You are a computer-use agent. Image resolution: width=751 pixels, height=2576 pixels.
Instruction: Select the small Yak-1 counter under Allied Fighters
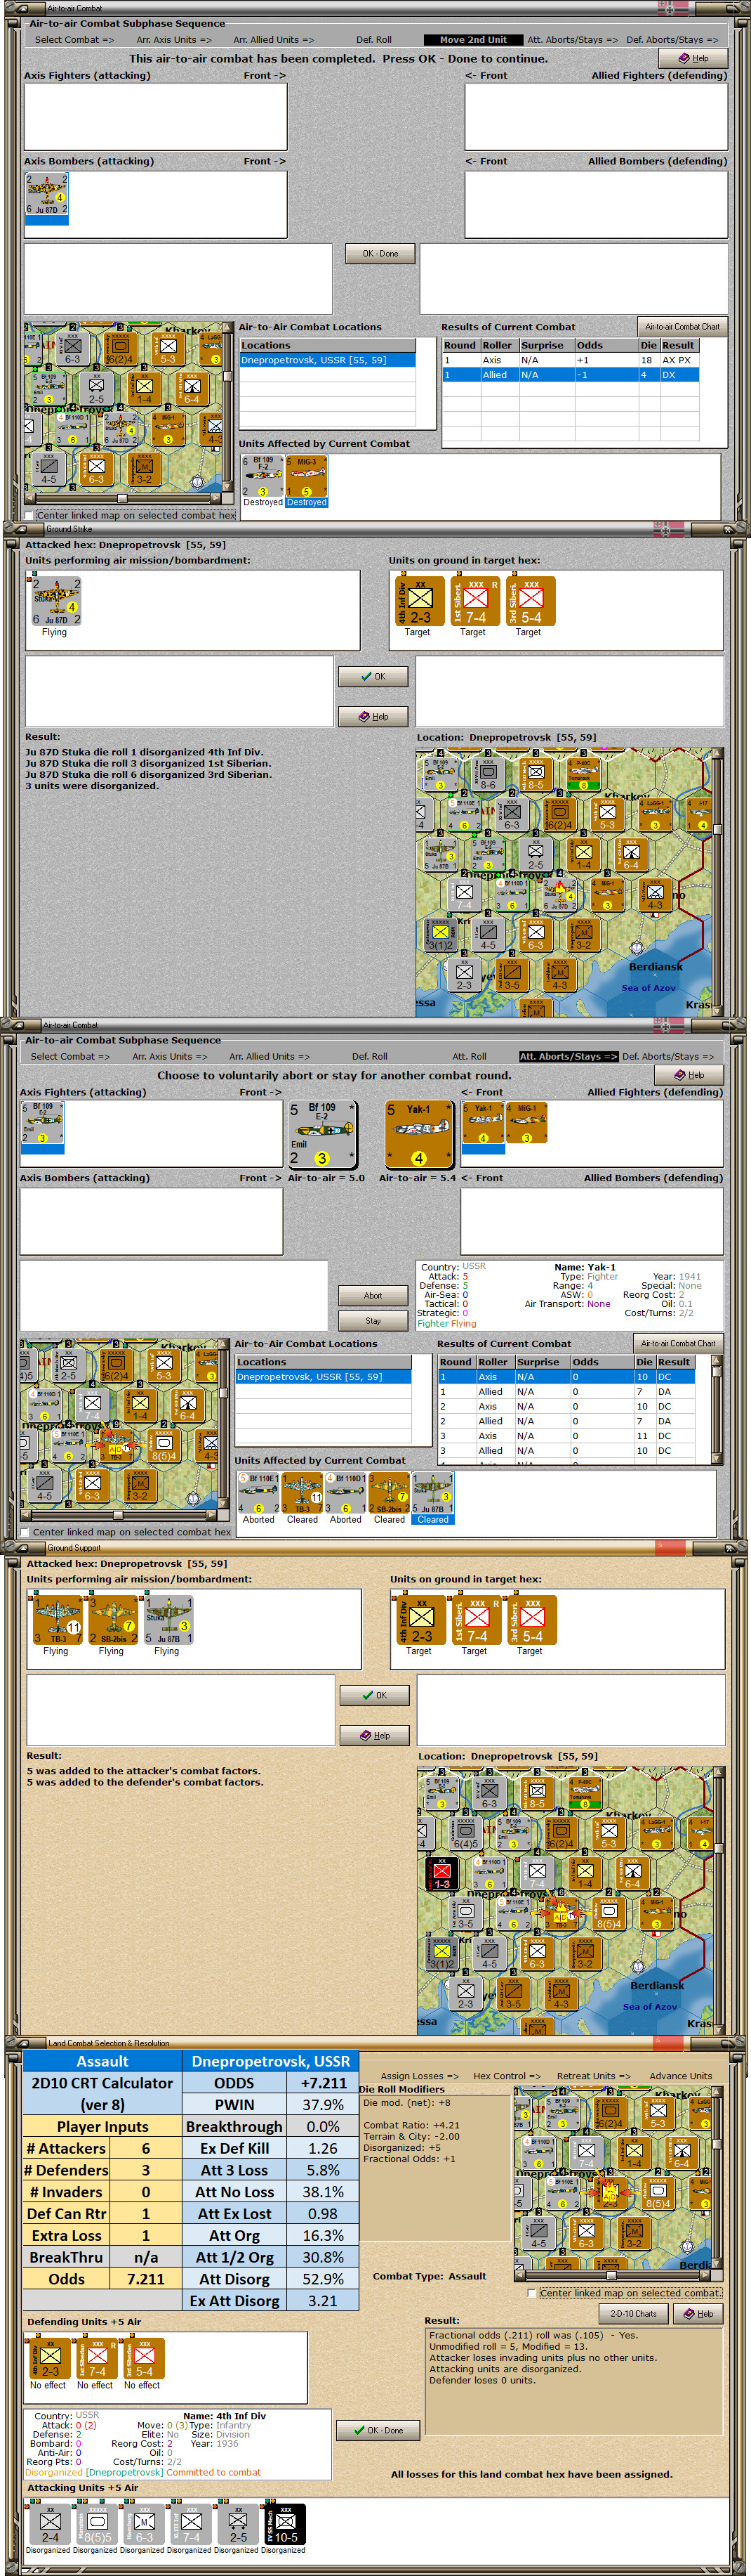pyautogui.click(x=484, y=1123)
